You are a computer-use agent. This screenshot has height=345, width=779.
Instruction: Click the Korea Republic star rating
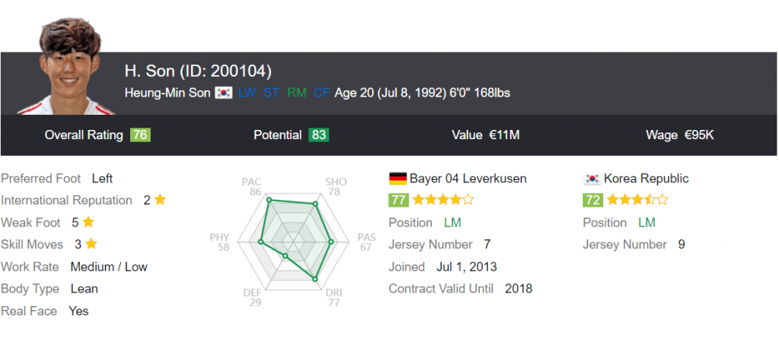pyautogui.click(x=638, y=200)
